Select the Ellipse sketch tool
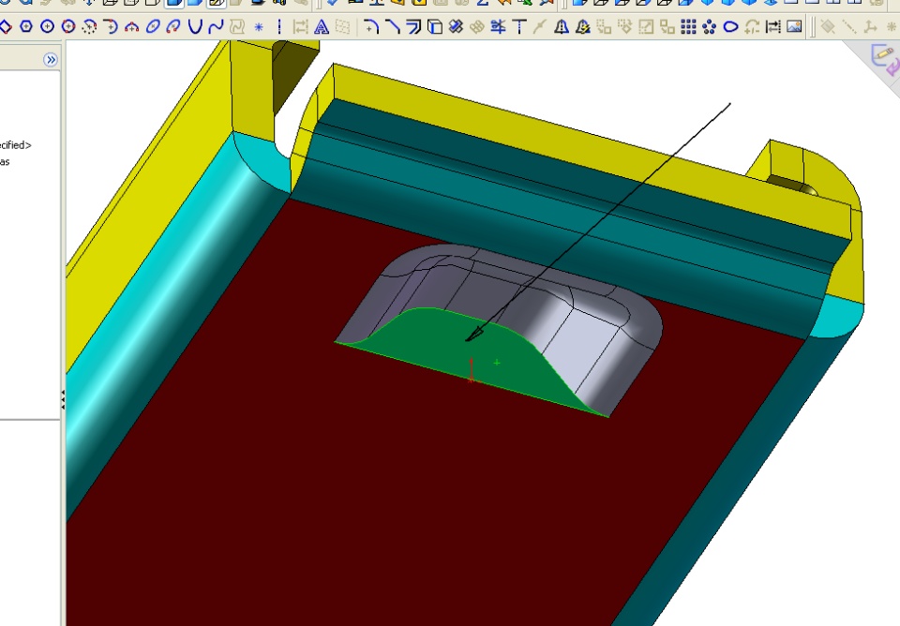 (x=153, y=26)
